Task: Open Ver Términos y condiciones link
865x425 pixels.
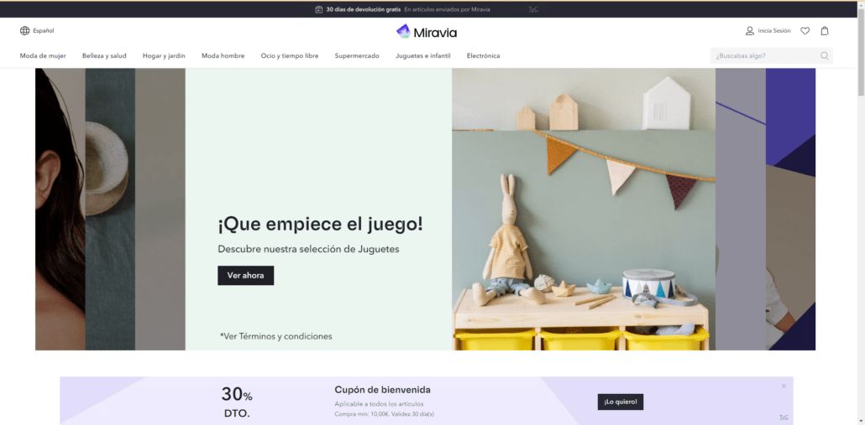Action: click(x=275, y=336)
